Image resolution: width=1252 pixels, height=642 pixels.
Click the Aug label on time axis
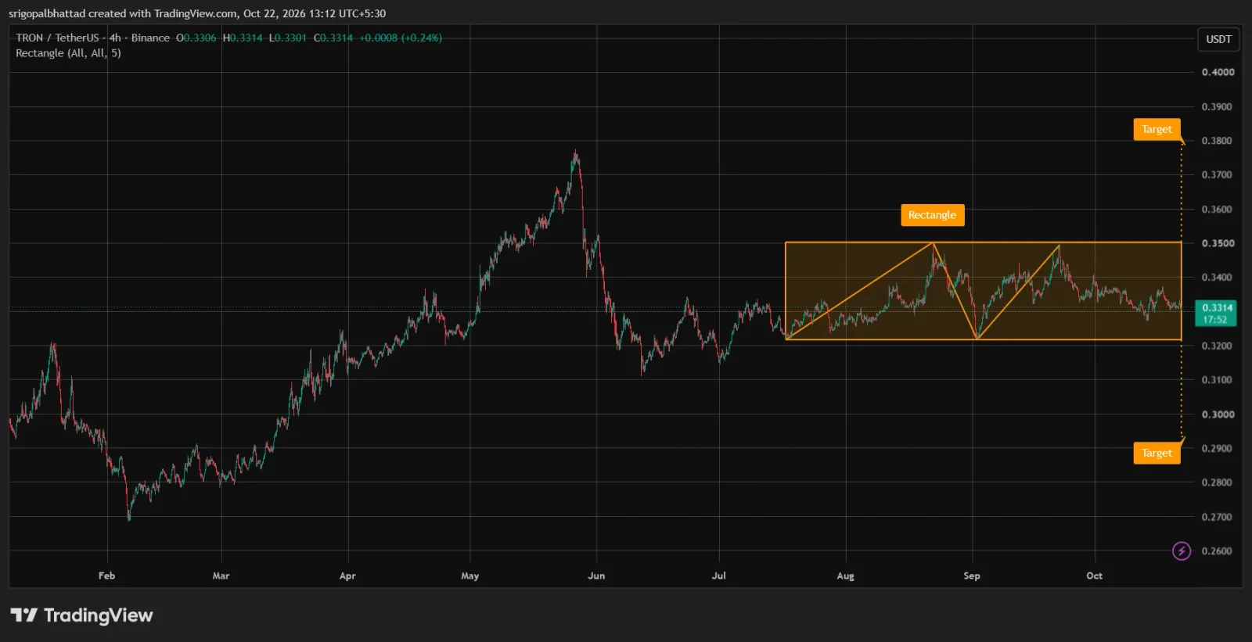click(x=845, y=576)
